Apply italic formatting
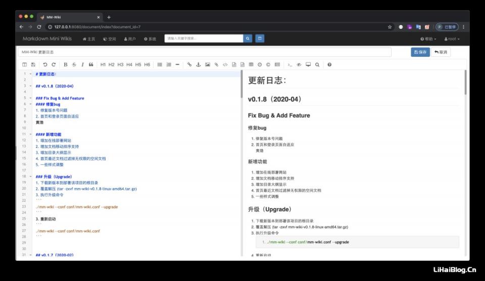The height and width of the screenshot is (281, 485). click(x=82, y=65)
